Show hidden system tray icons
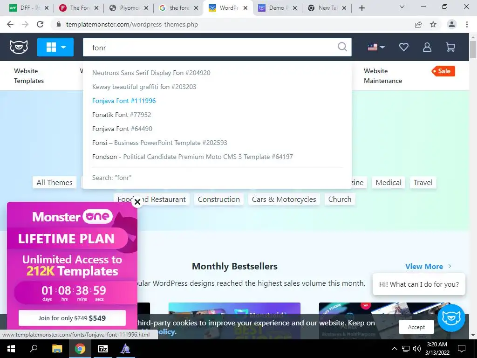The image size is (477, 358). point(394,349)
